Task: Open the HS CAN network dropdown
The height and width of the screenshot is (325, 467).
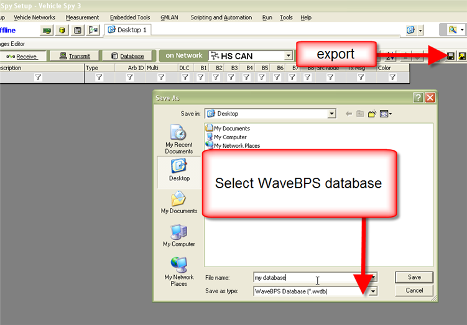Action: point(288,56)
